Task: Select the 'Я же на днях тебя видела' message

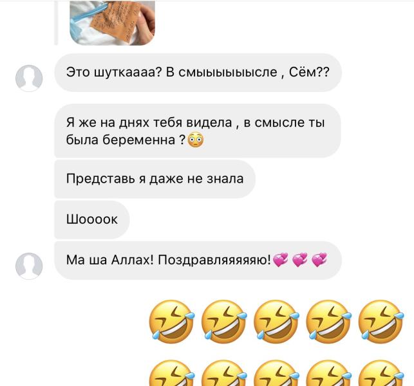Action: click(x=198, y=131)
